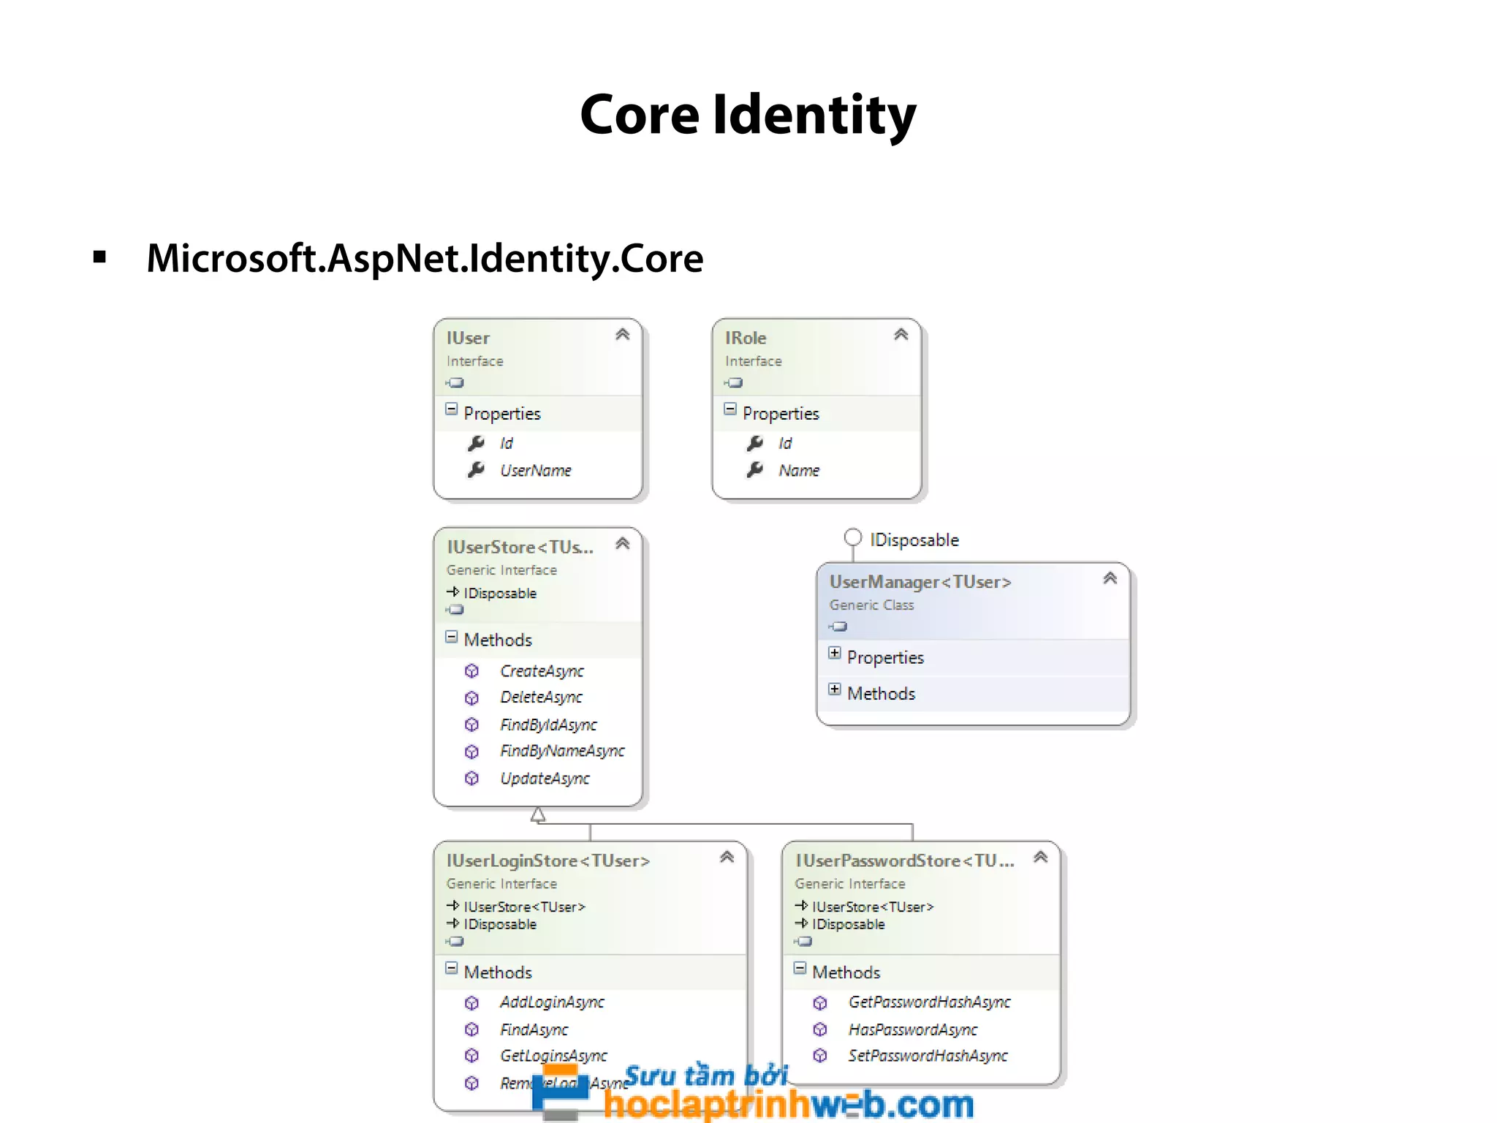Select the FindByNameAsync method in IUserStore
1497x1123 pixels.
[563, 751]
